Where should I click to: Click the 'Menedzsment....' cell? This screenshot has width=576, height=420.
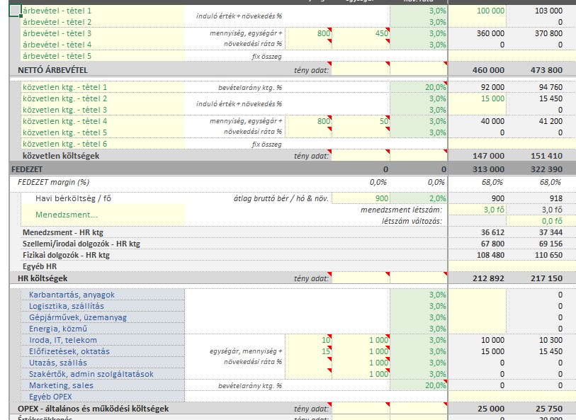click(x=103, y=215)
